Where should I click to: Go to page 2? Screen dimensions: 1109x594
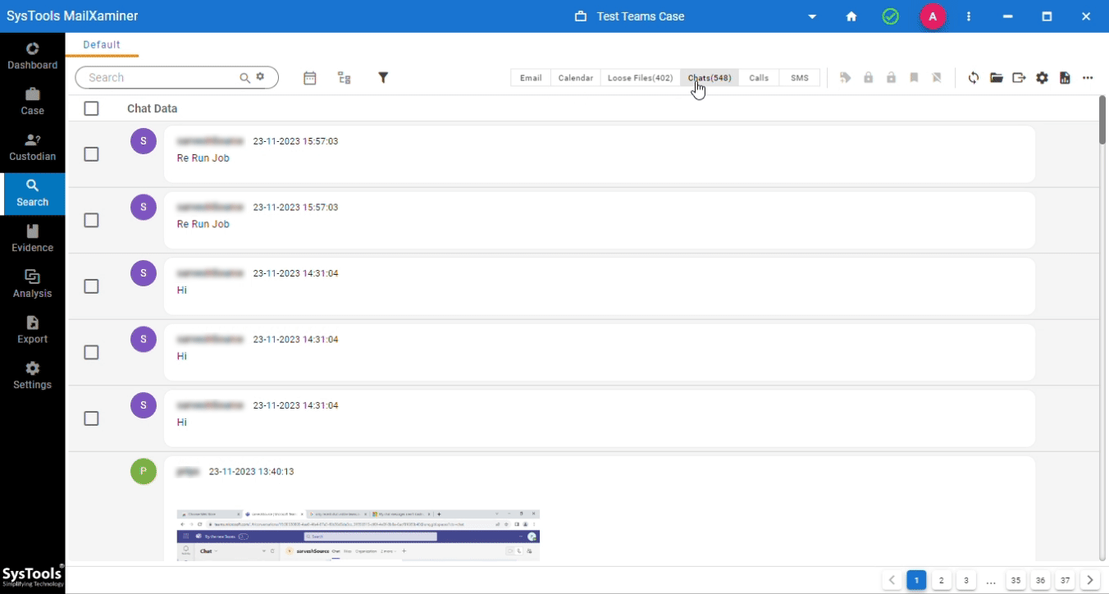(x=942, y=580)
